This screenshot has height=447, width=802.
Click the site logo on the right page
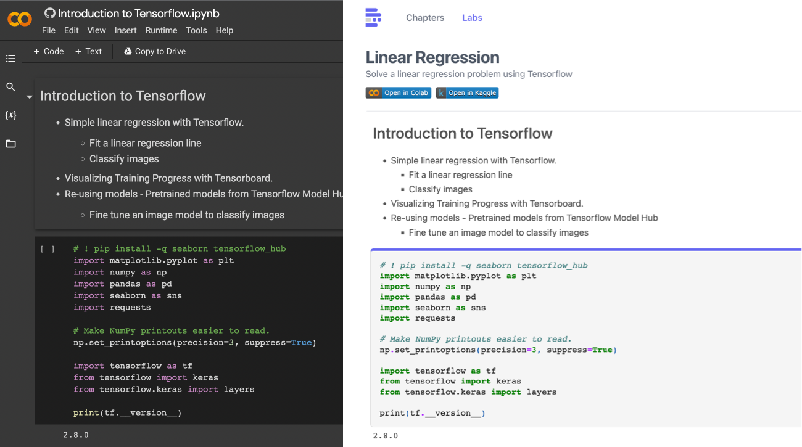pyautogui.click(x=373, y=18)
